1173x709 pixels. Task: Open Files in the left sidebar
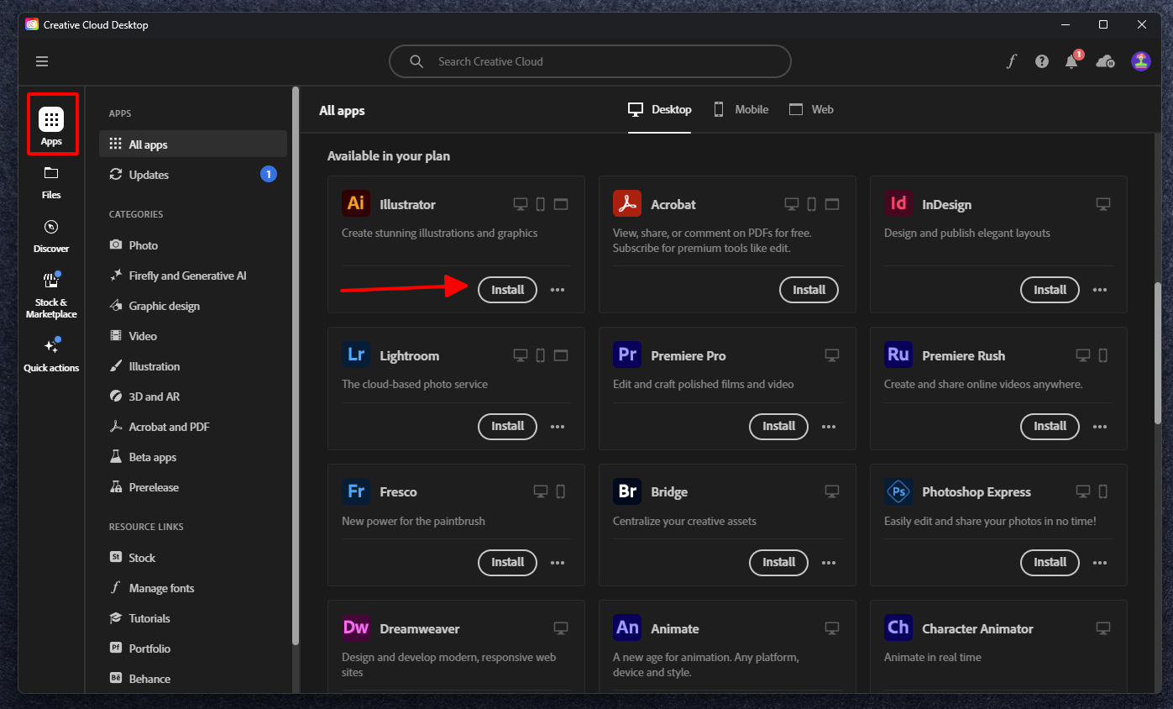(51, 181)
